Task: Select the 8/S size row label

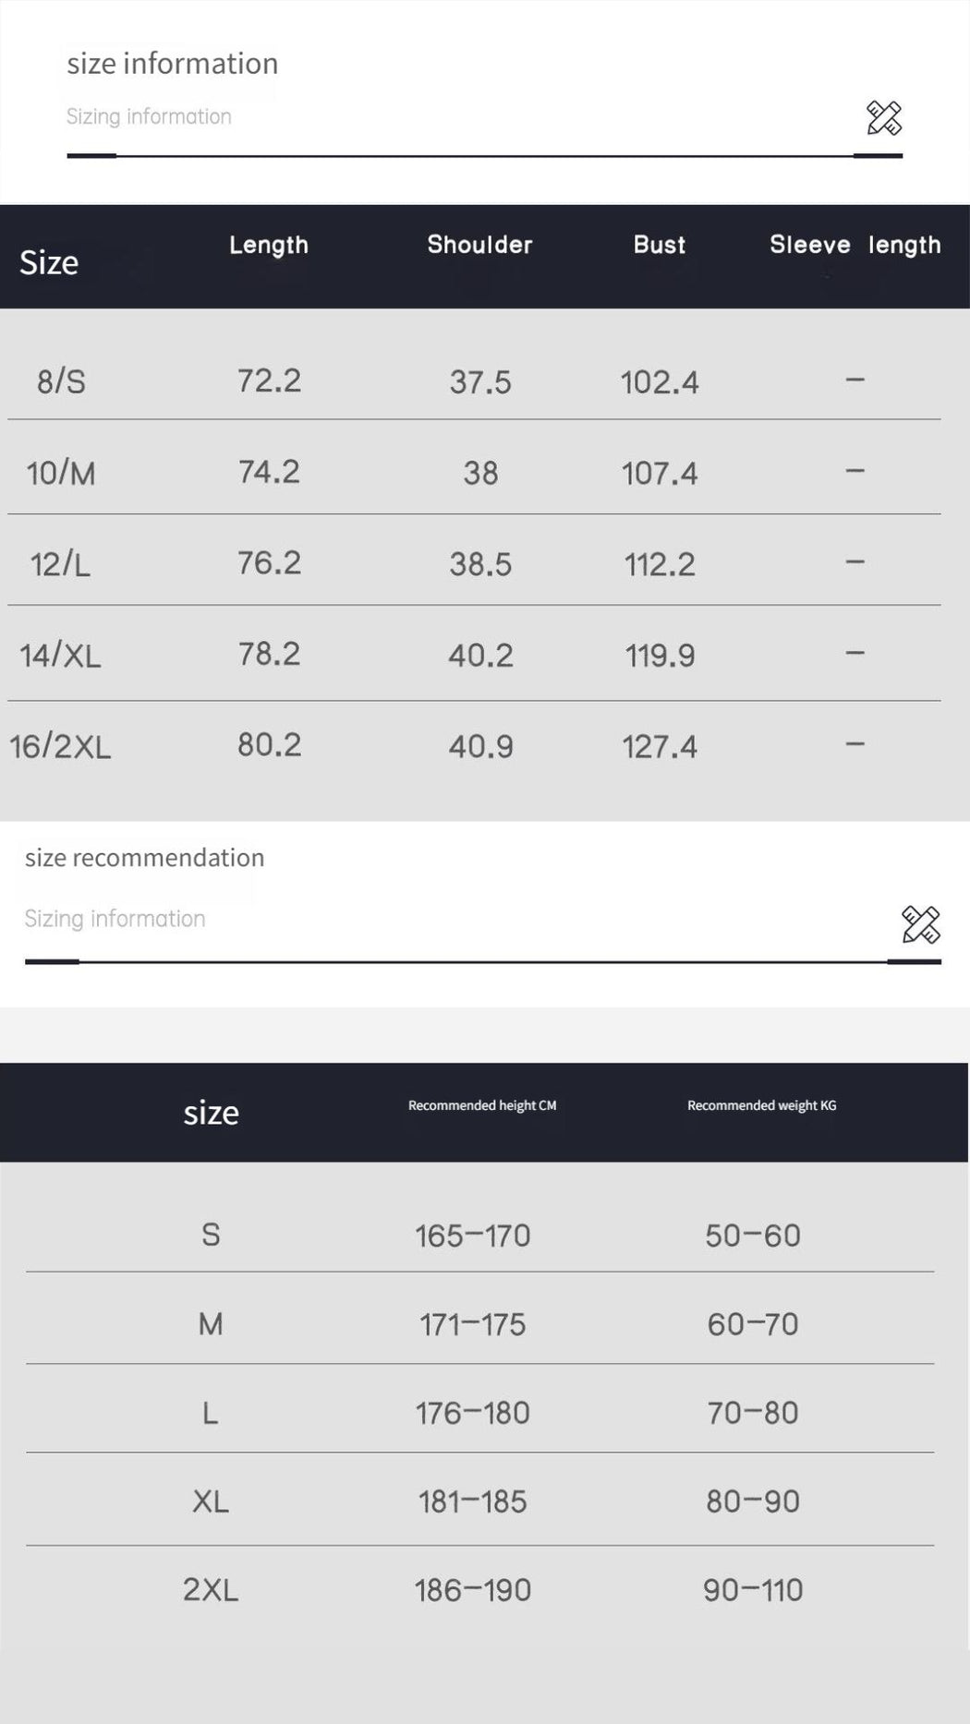Action: coord(61,381)
